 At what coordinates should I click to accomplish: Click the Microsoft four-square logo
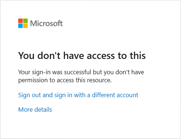pos(23,23)
